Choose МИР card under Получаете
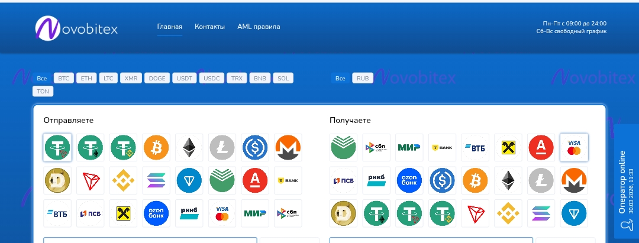639x243 pixels. (409, 147)
